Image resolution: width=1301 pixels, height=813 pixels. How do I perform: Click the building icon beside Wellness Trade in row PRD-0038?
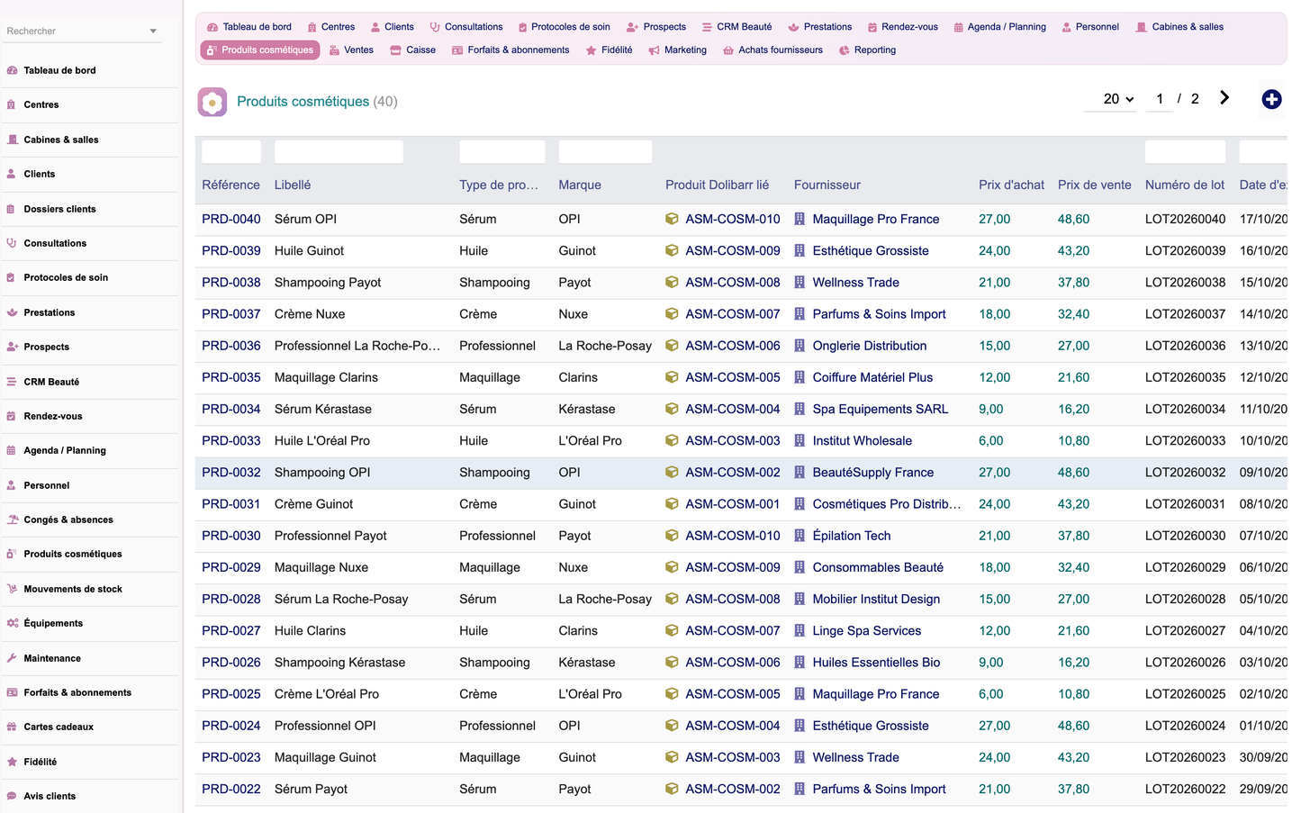coord(800,282)
